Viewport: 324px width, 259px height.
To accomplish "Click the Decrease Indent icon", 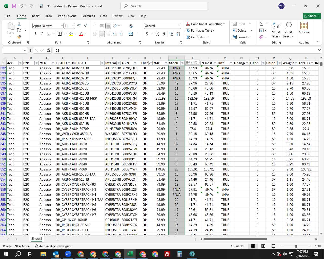I will (x=115, y=34).
